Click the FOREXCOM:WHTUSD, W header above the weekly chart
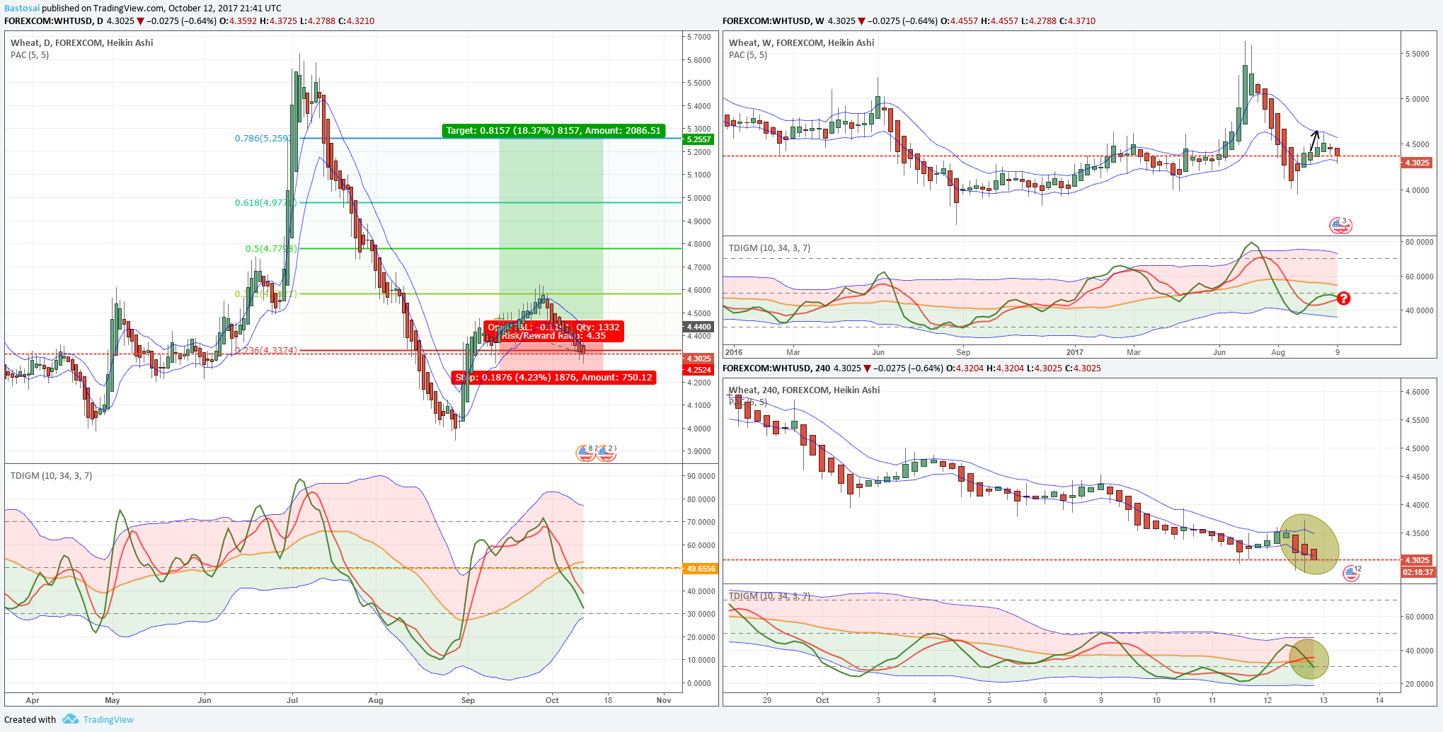Viewport: 1443px width, 732px height. pos(774,21)
